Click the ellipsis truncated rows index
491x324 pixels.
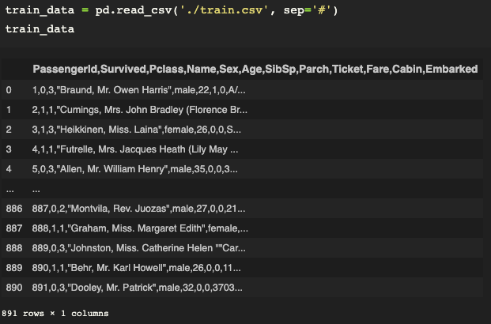point(9,190)
